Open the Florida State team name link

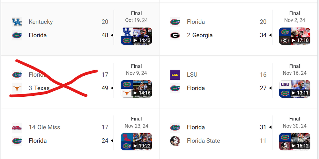tap(203, 141)
